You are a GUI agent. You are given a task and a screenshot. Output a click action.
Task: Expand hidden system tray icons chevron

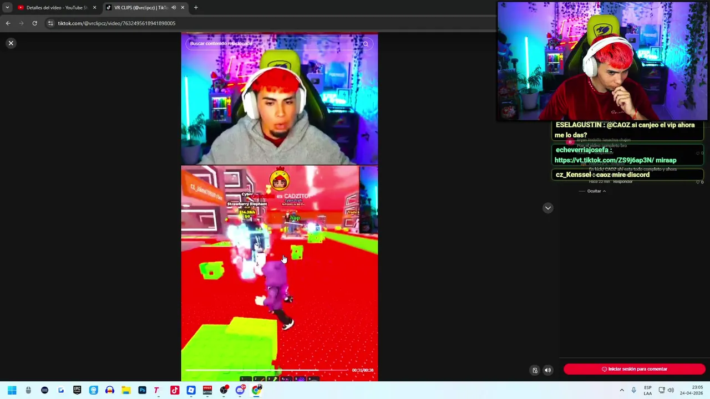click(621, 390)
